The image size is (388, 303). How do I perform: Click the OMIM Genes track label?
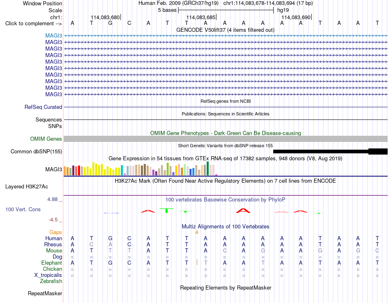tap(46, 139)
